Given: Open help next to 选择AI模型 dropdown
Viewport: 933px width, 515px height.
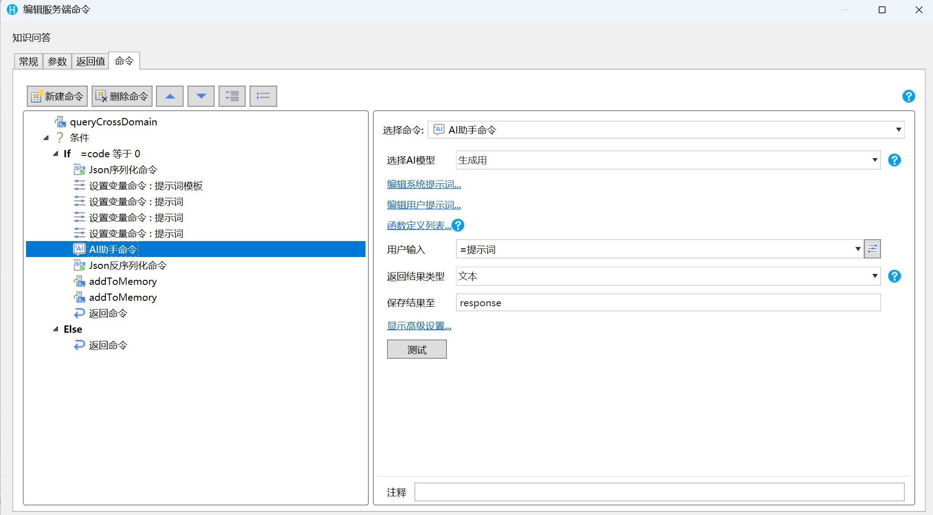Looking at the screenshot, I should click(894, 160).
